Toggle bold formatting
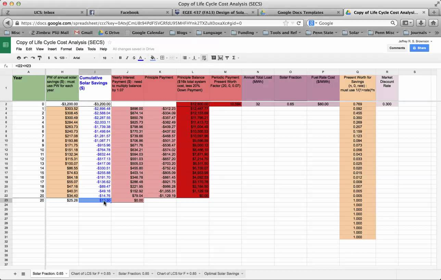Viewport: 441px width, 280px height. pyautogui.click(x=120, y=58)
